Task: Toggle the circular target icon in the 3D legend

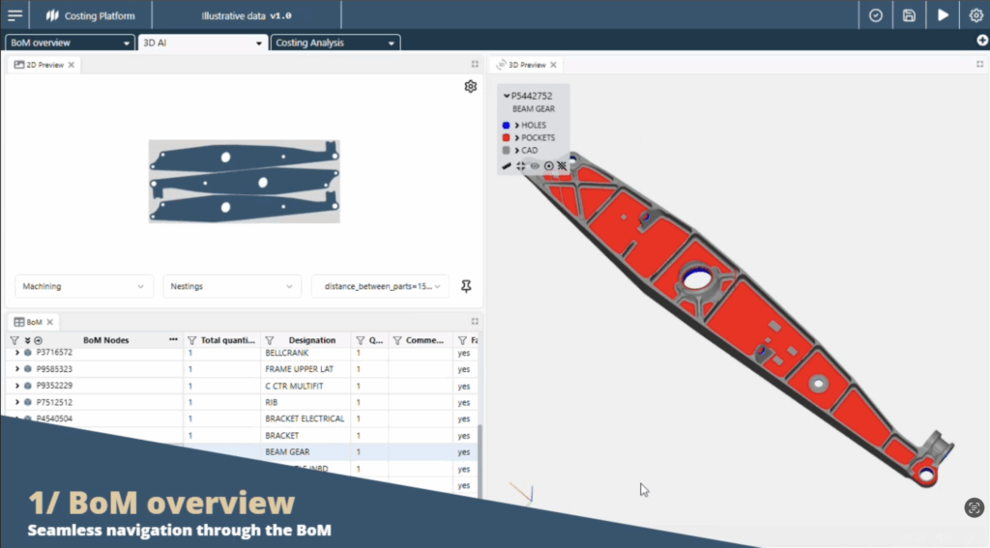Action: pos(548,166)
